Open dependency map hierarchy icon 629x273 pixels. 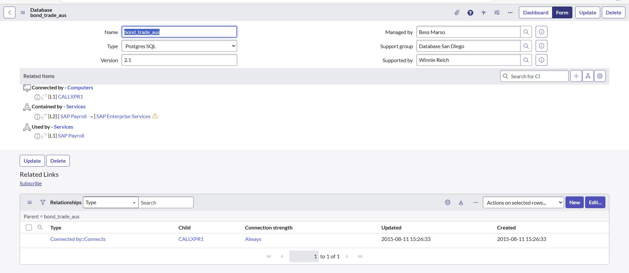pyautogui.click(x=588, y=76)
